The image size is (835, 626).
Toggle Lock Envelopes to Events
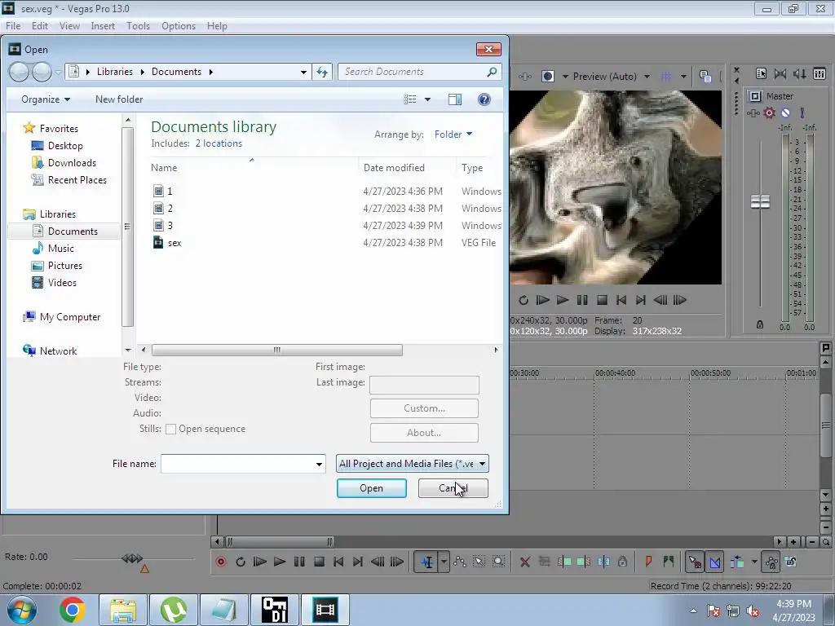pyautogui.click(x=771, y=562)
